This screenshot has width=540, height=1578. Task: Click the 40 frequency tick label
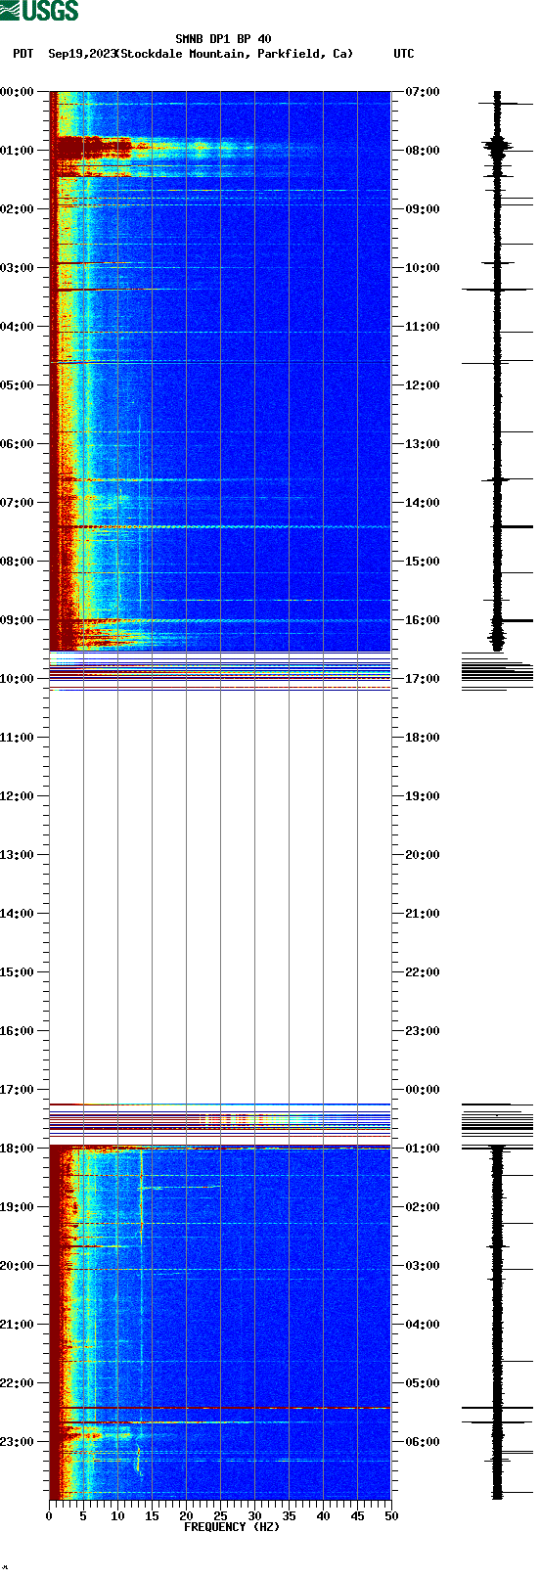pos(323,1517)
